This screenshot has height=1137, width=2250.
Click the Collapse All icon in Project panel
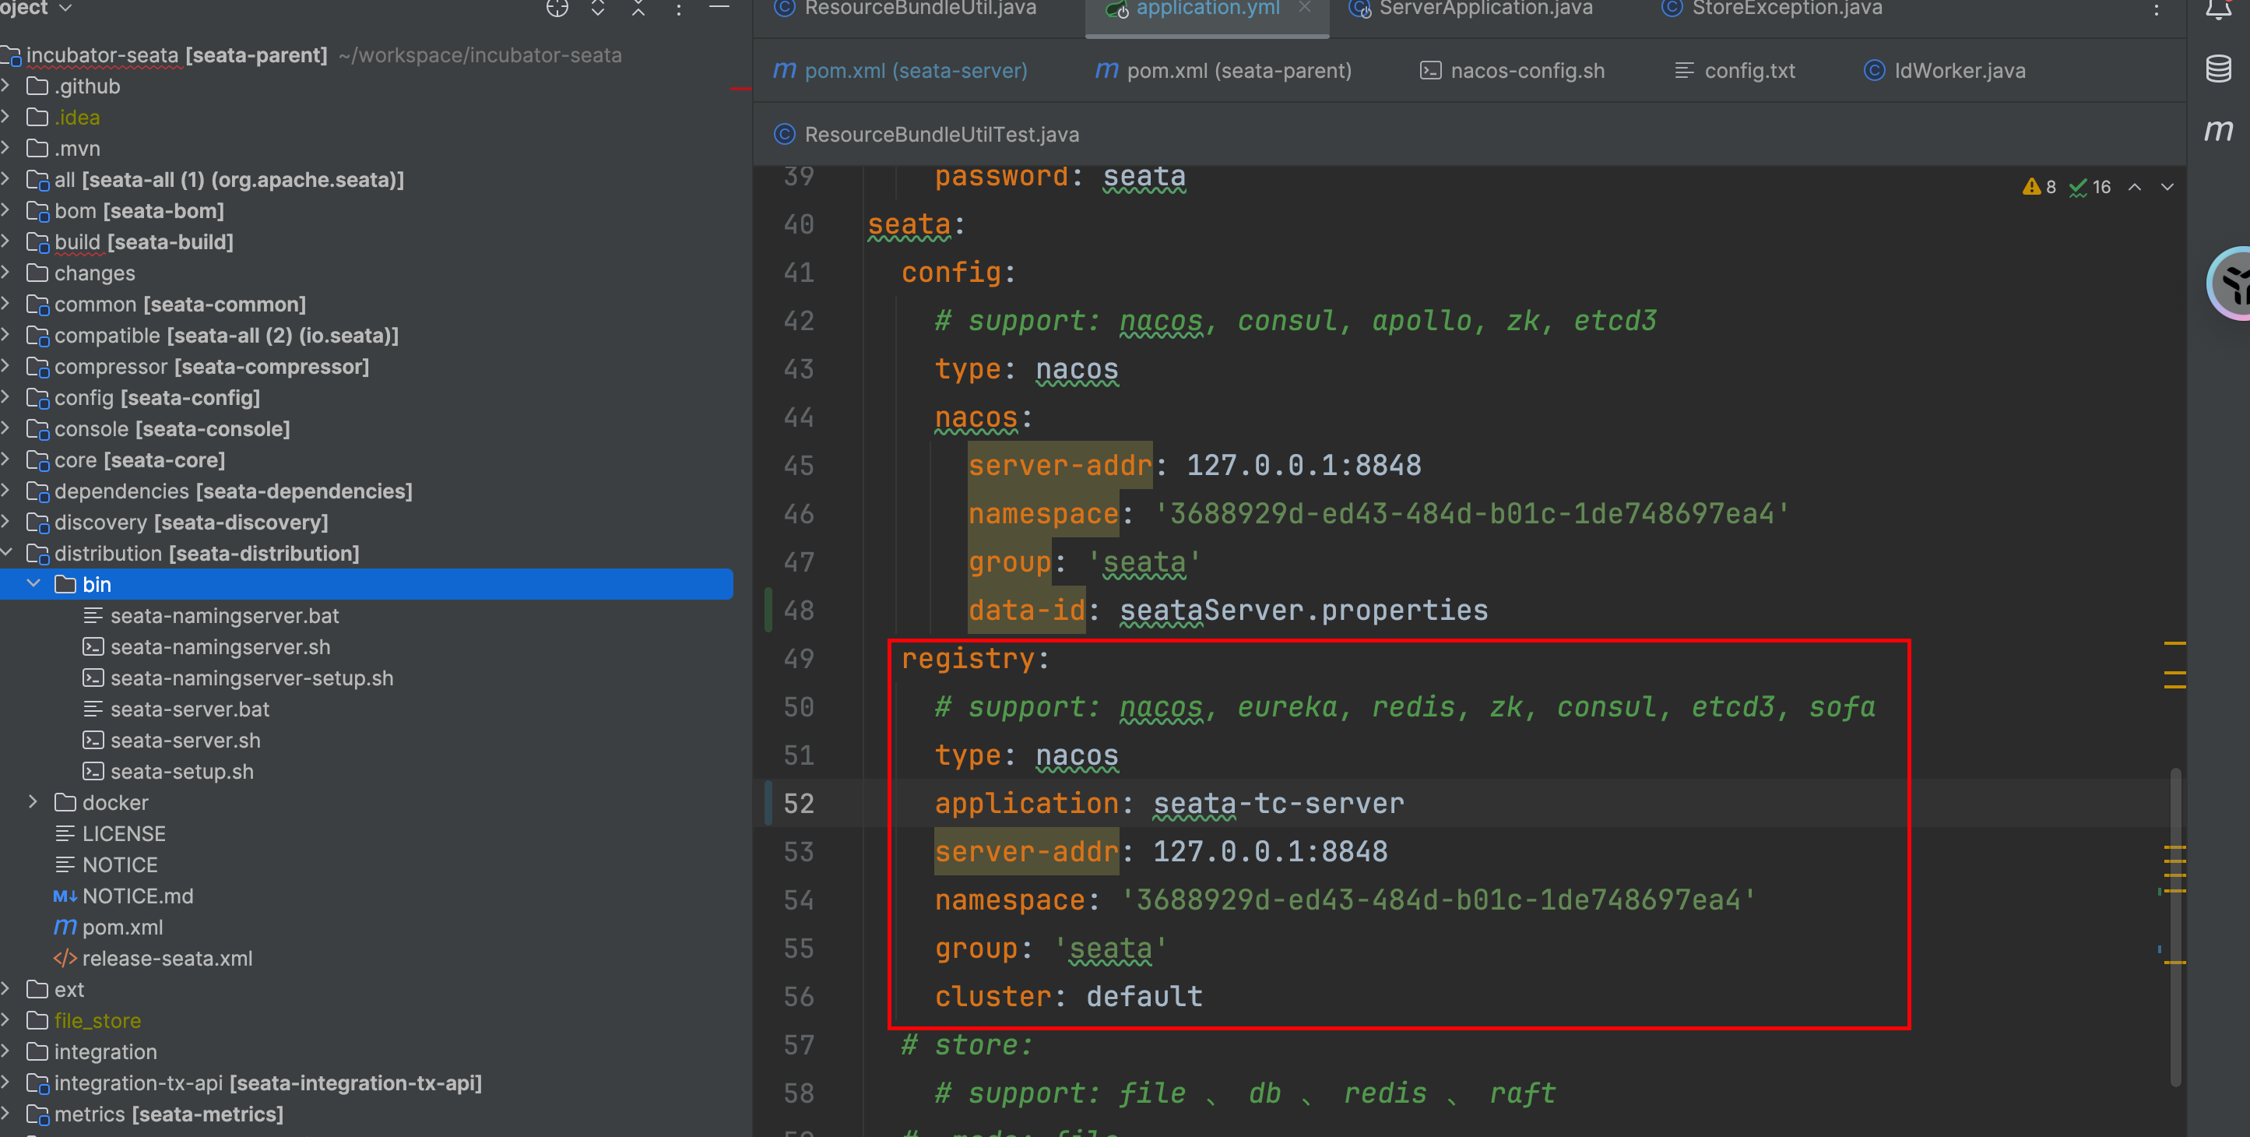point(638,8)
